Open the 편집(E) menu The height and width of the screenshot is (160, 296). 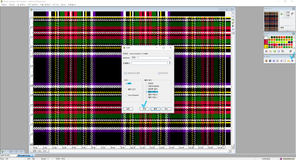12,5
